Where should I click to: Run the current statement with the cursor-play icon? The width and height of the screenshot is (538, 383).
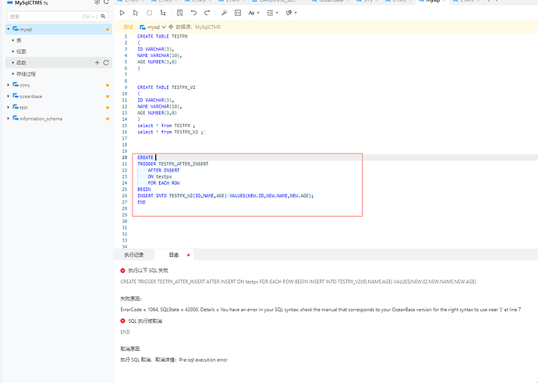point(136,12)
